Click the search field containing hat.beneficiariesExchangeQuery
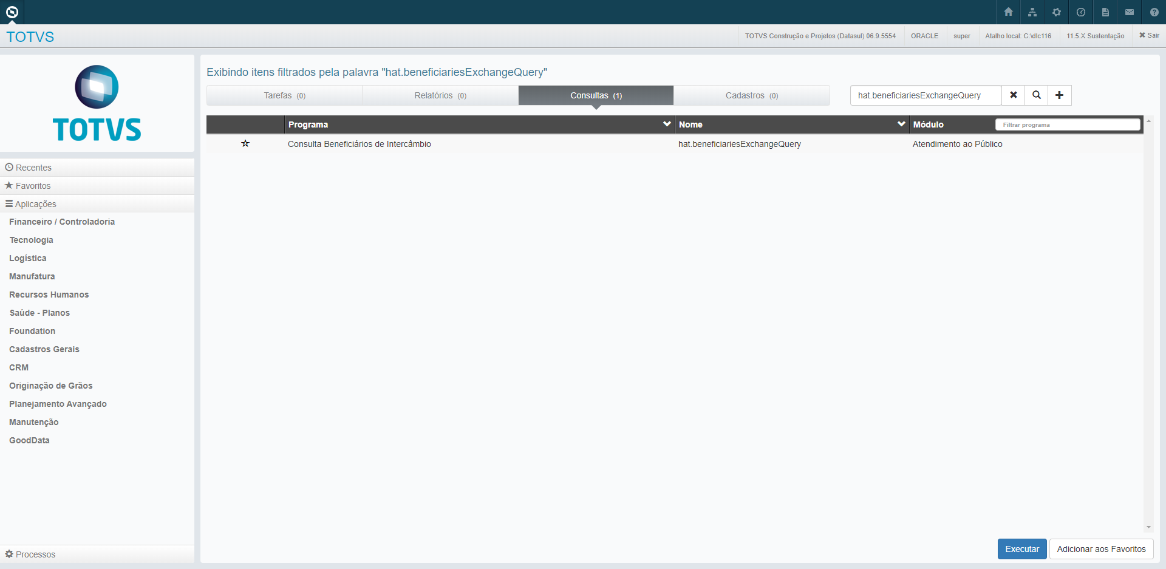1166x569 pixels. click(x=926, y=95)
